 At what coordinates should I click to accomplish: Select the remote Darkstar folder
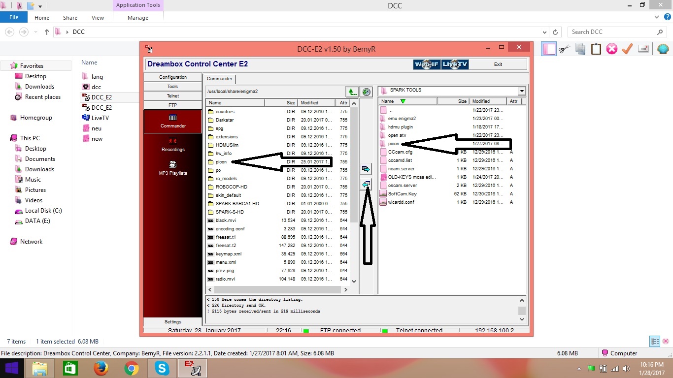225,120
